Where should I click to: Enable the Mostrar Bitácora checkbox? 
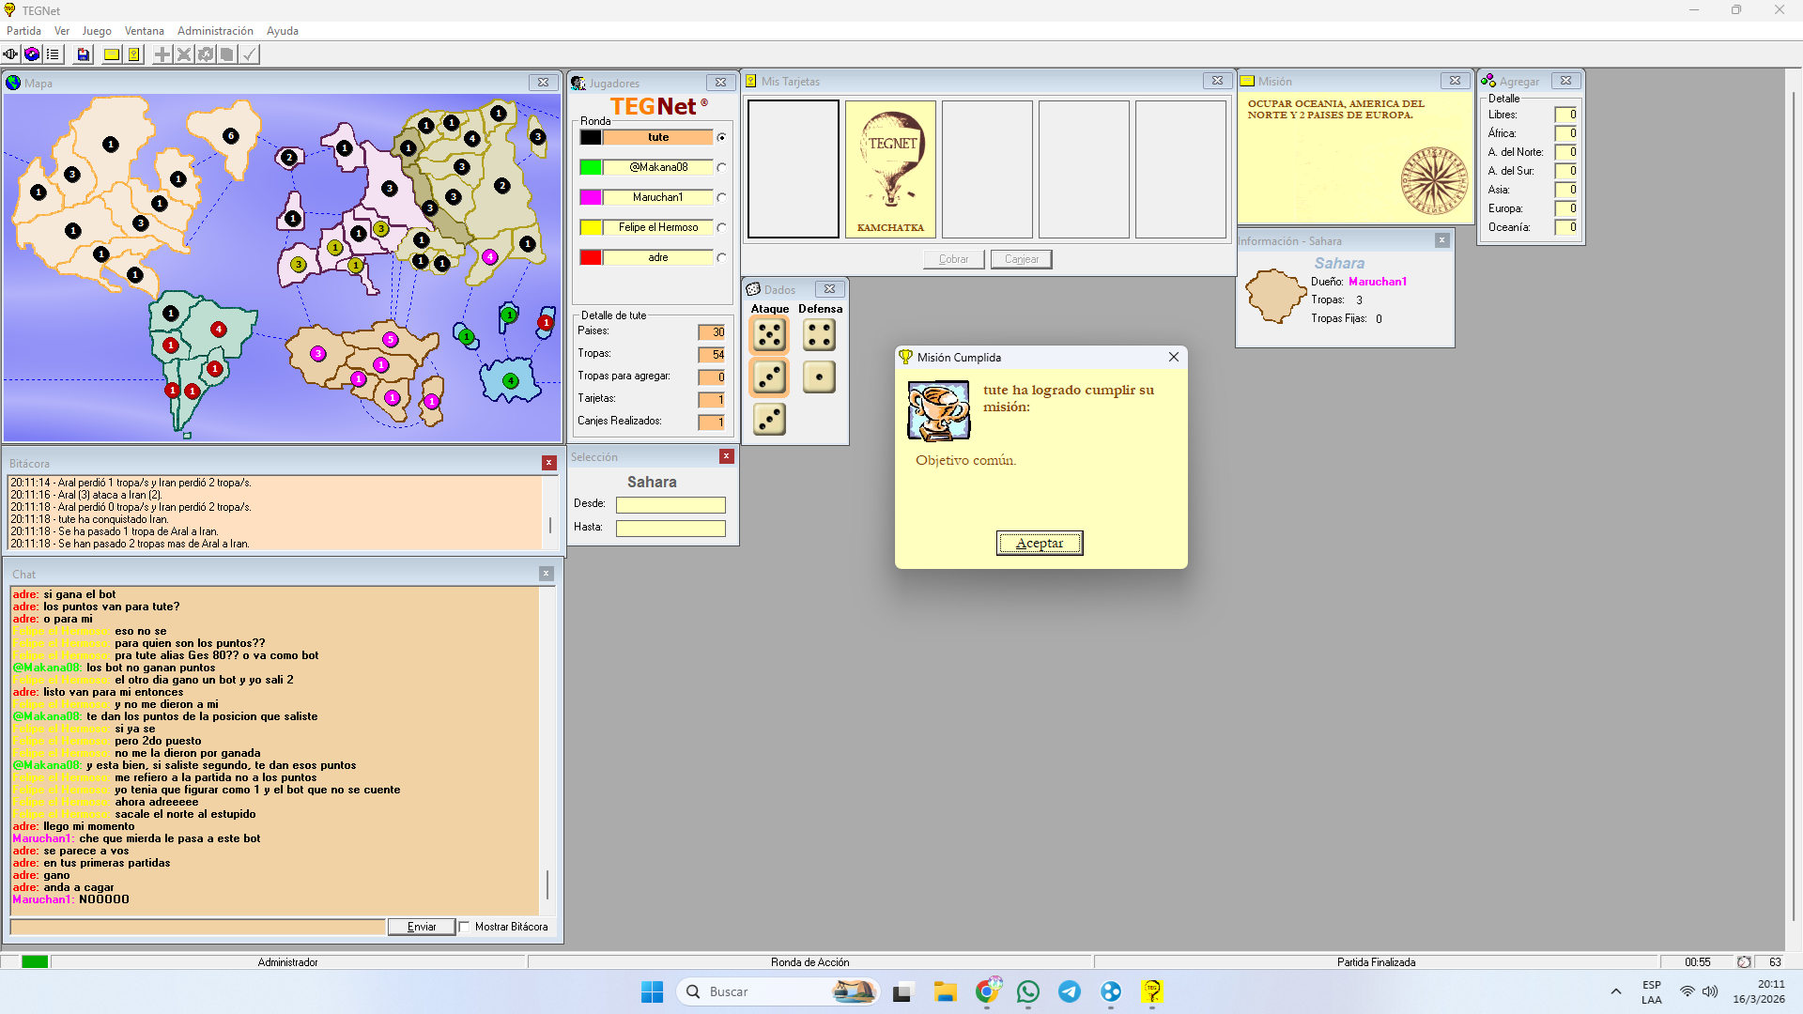click(464, 927)
